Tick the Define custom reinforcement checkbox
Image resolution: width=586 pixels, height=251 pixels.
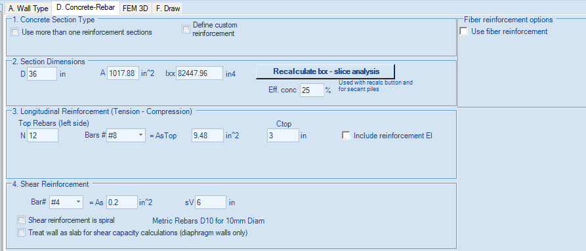click(186, 29)
